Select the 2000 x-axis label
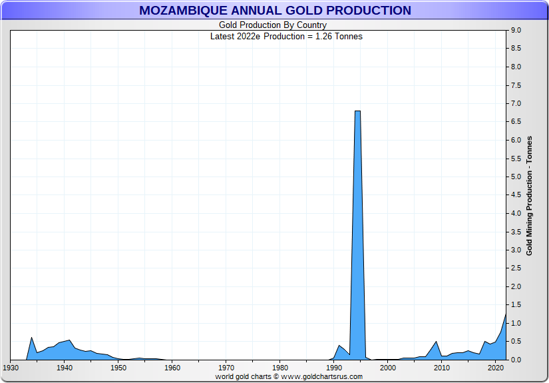The image size is (549, 383). (x=388, y=368)
